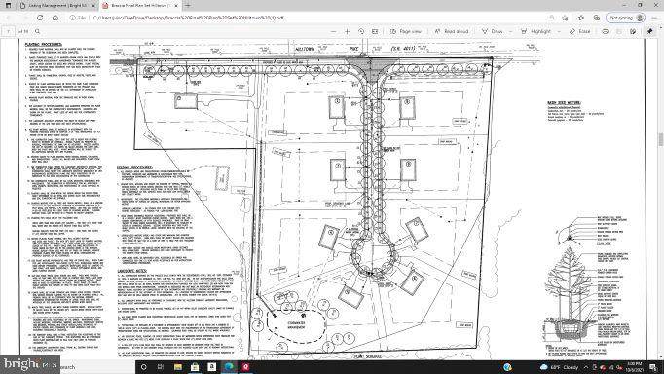The image size is (664, 374).
Task: Open Page view options
Action: (406, 31)
